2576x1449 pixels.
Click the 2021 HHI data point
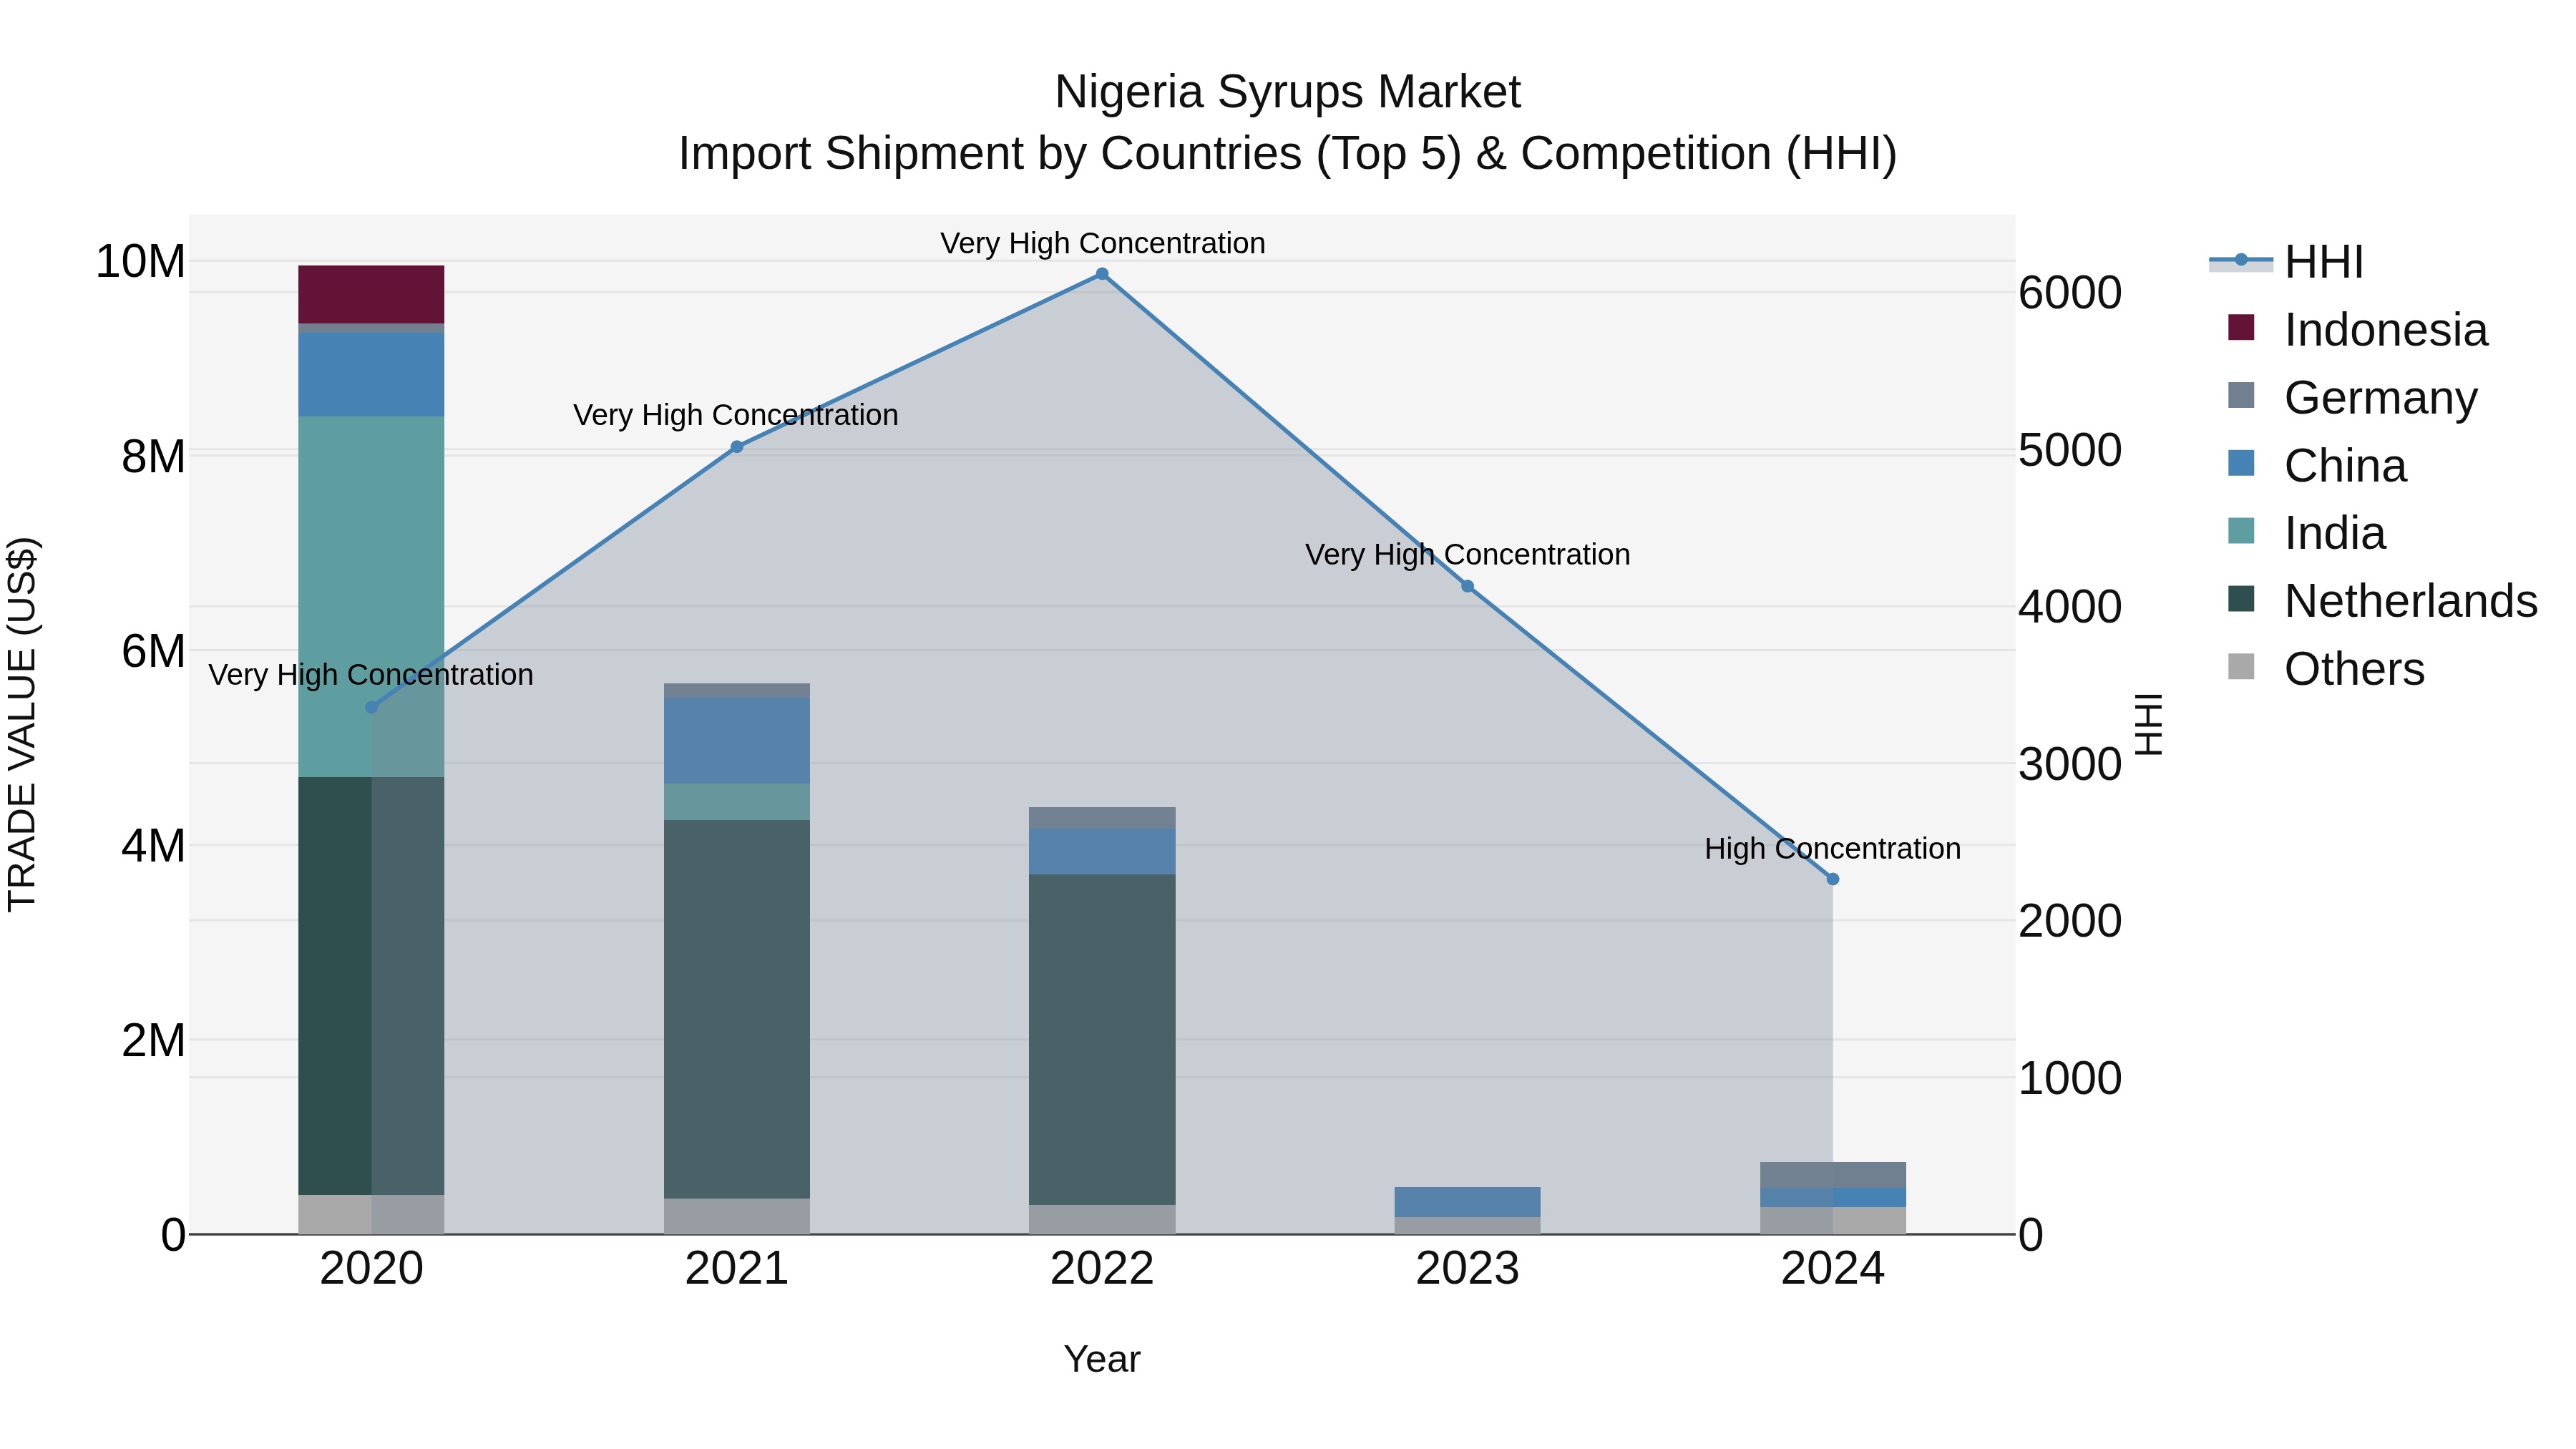pyautogui.click(x=737, y=447)
